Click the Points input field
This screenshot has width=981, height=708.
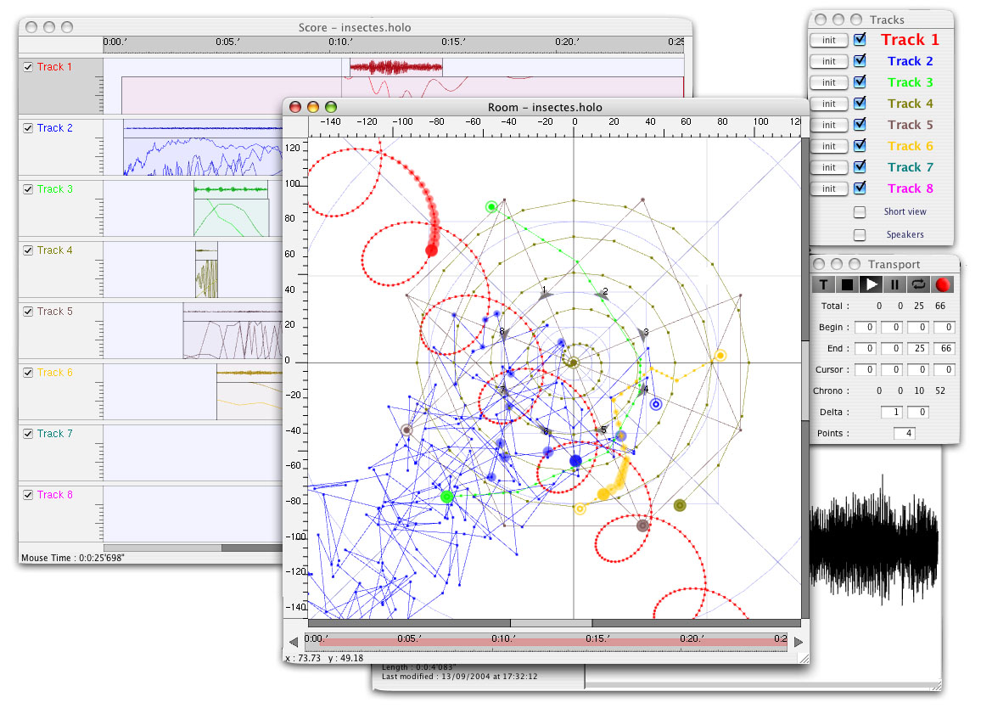point(904,433)
